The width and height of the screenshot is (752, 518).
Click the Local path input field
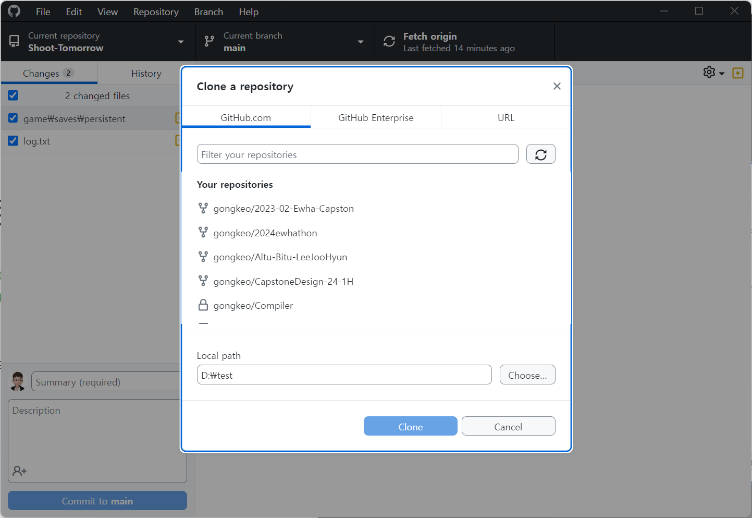pos(344,375)
